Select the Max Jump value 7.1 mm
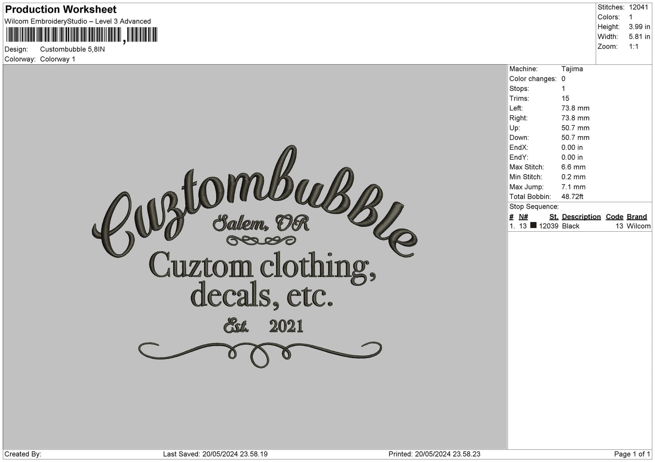655x462 pixels. [x=573, y=187]
